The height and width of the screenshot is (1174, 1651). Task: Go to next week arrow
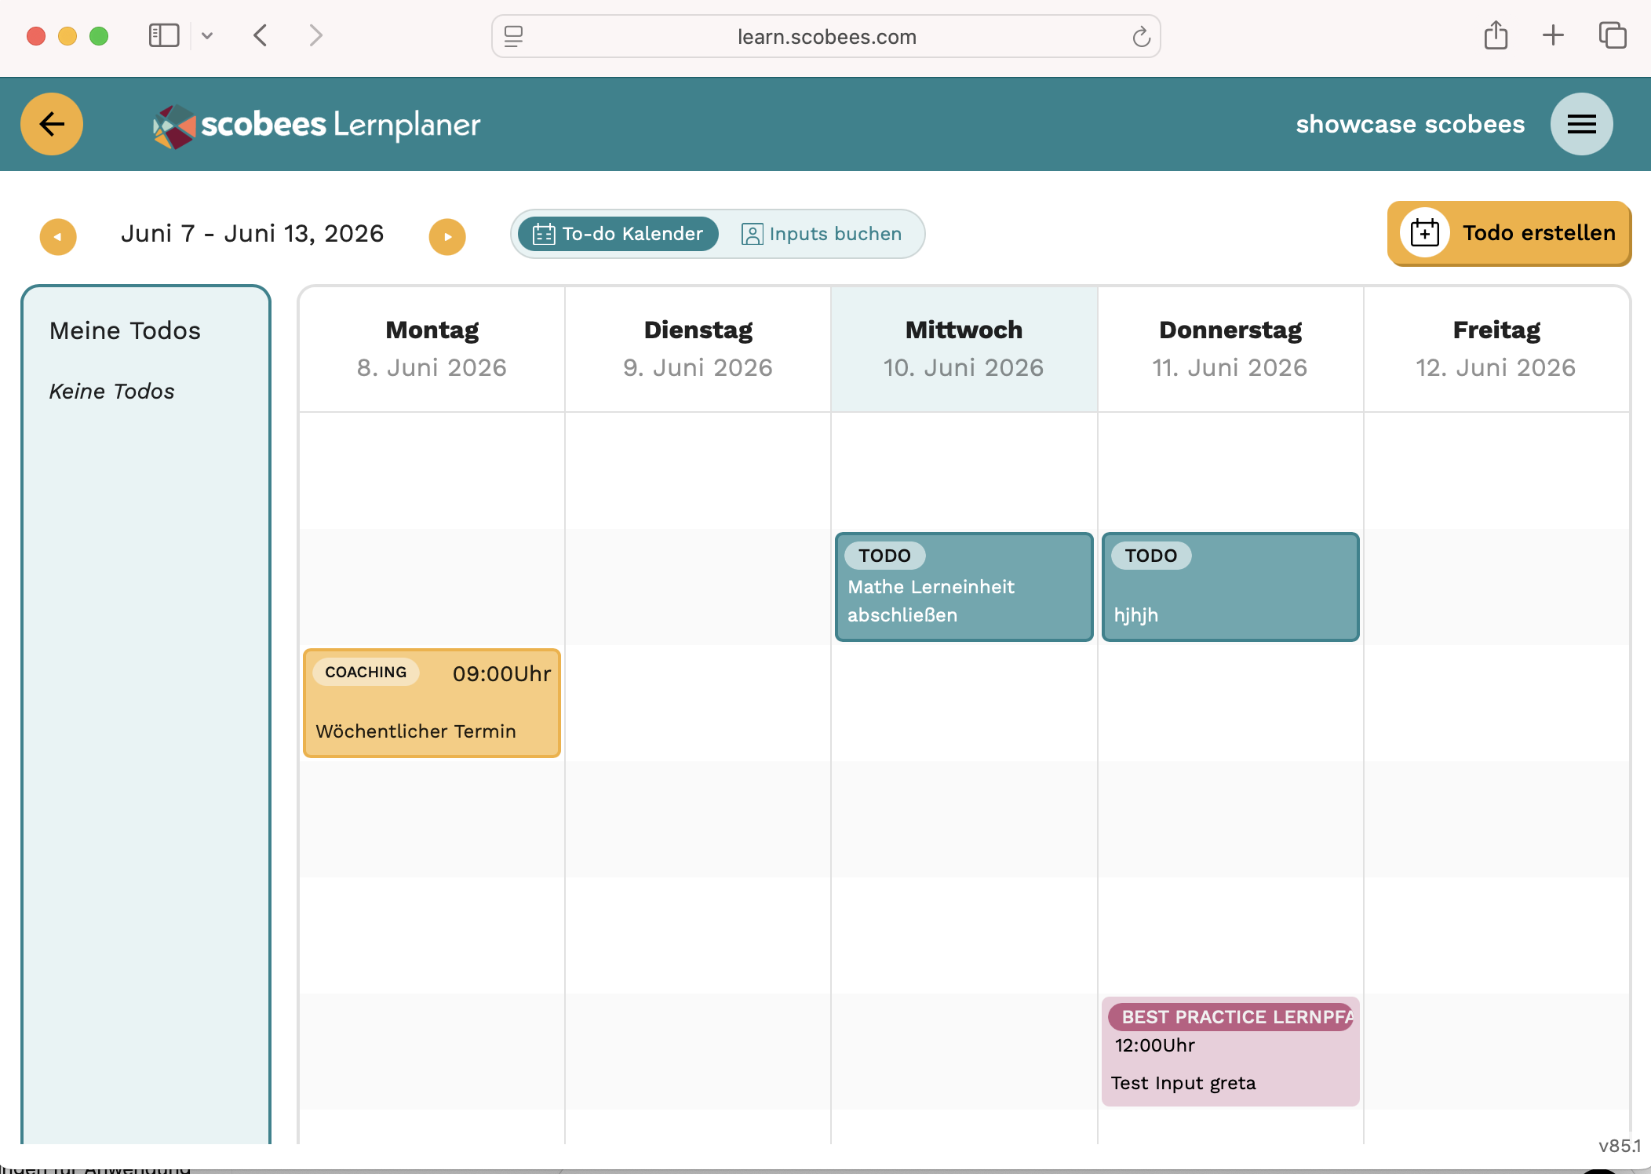447,236
